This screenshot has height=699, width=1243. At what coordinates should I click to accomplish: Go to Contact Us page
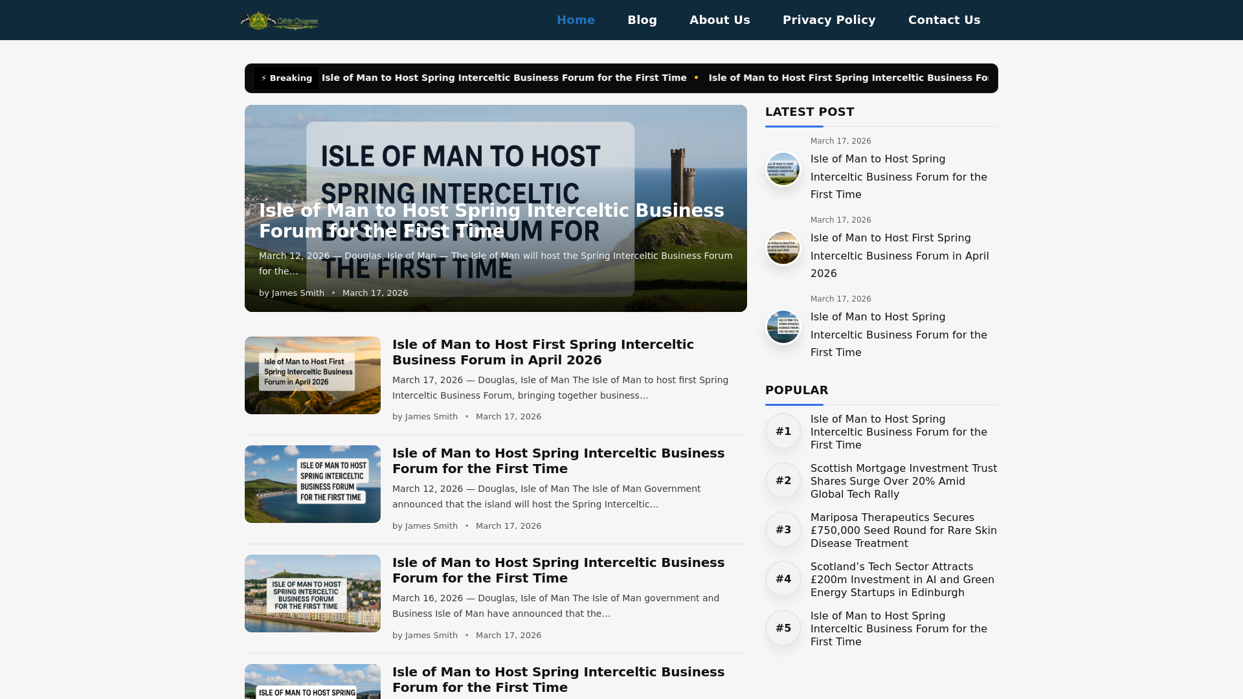[945, 20]
